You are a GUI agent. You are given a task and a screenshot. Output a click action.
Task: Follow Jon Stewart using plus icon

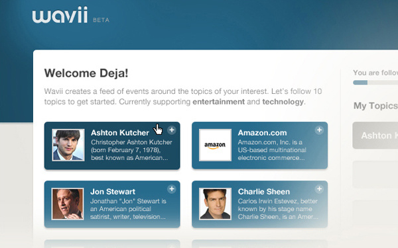coord(172,188)
